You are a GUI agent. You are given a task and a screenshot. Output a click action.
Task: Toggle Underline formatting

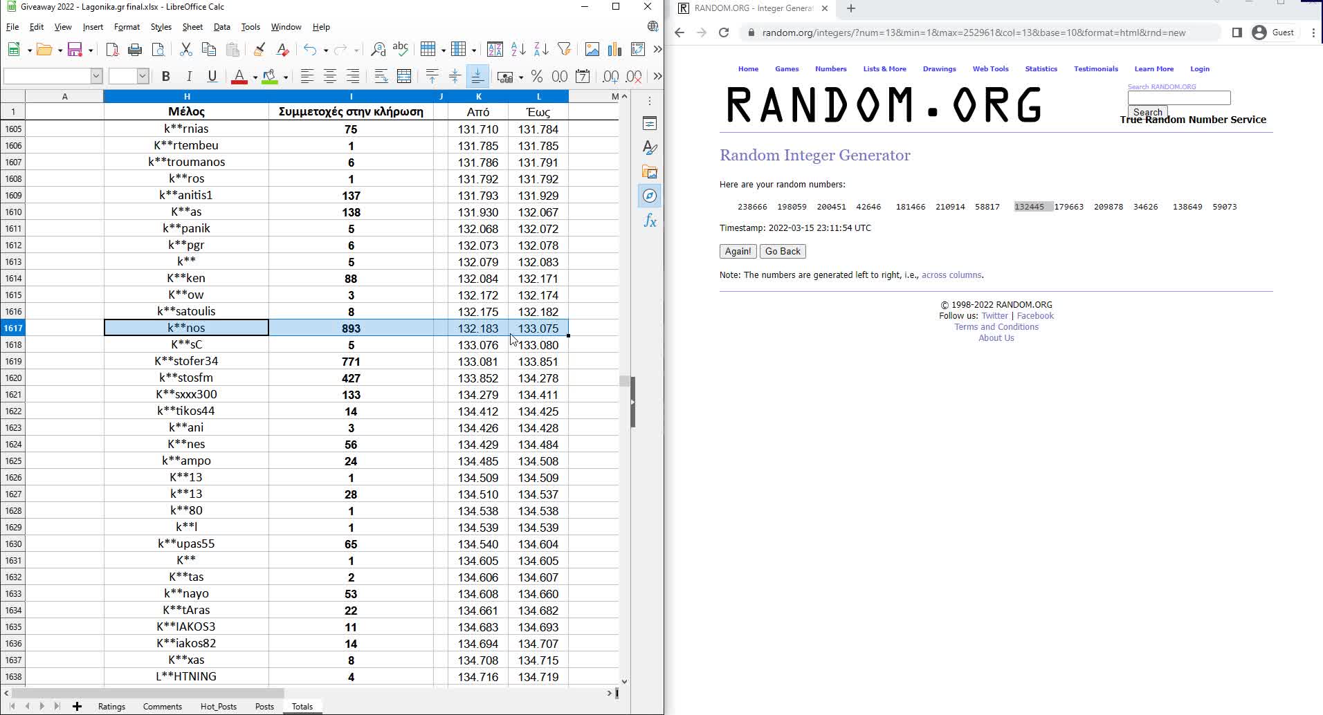(x=212, y=76)
